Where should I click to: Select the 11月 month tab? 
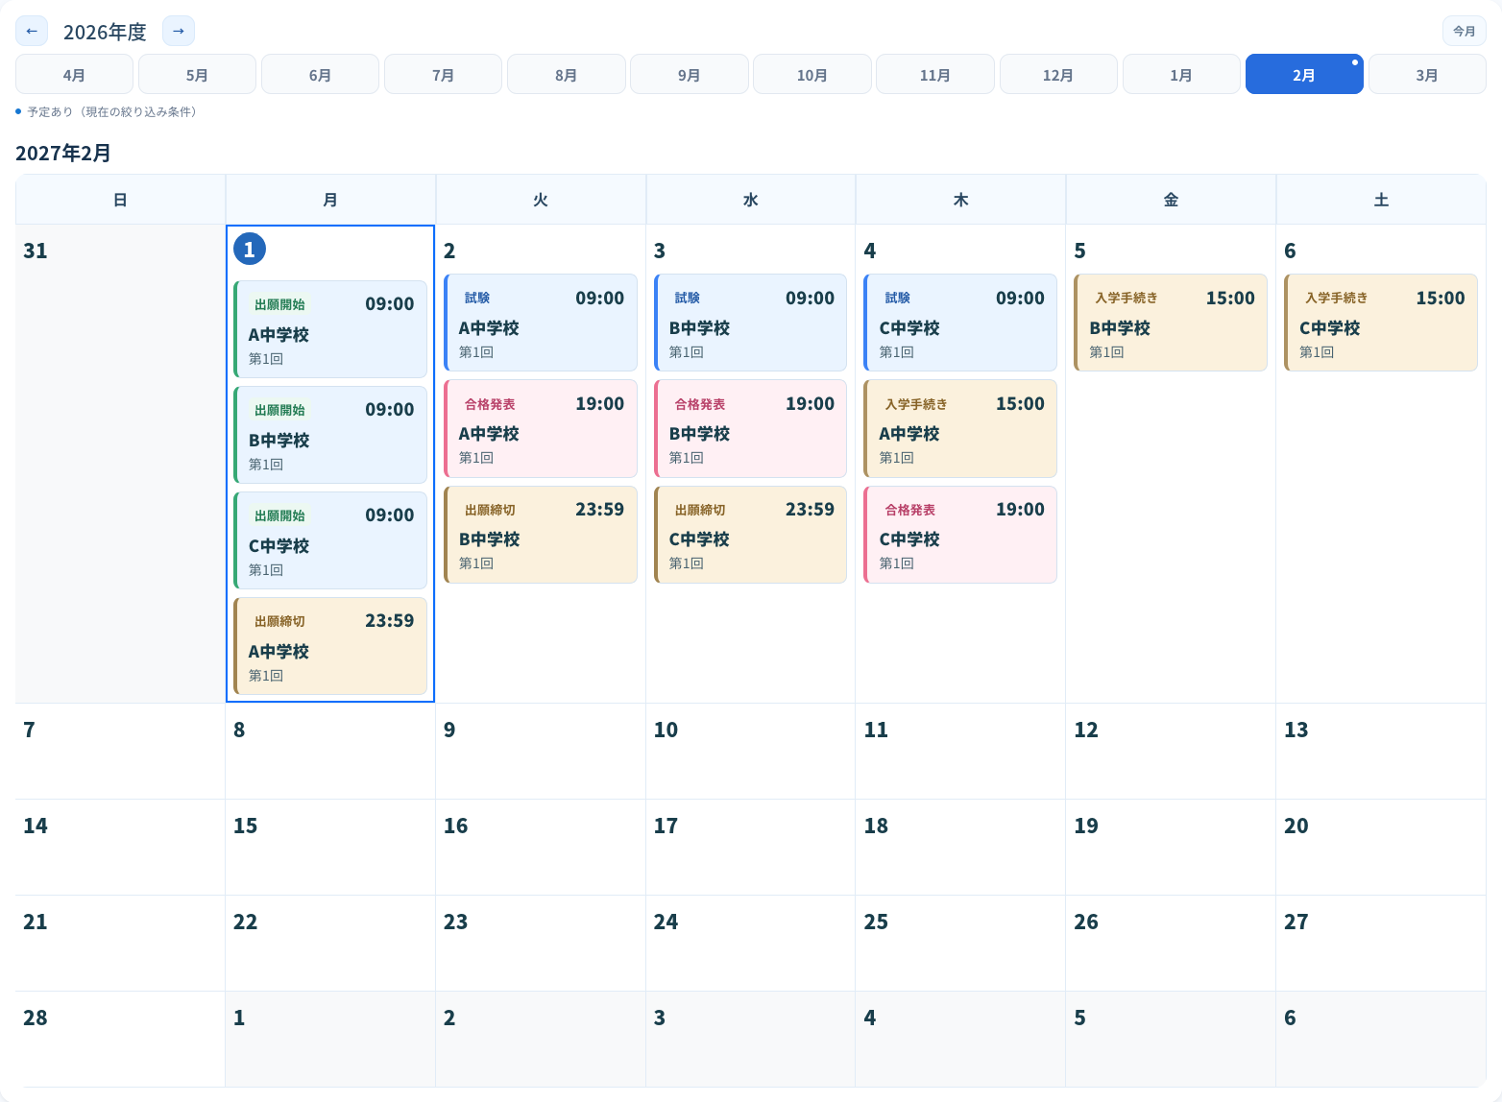click(935, 74)
